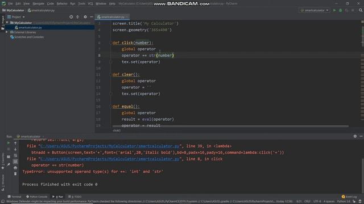The height and width of the screenshot is (204, 364).
Task: Fold the def clear function in gutter
Action: click(111, 74)
